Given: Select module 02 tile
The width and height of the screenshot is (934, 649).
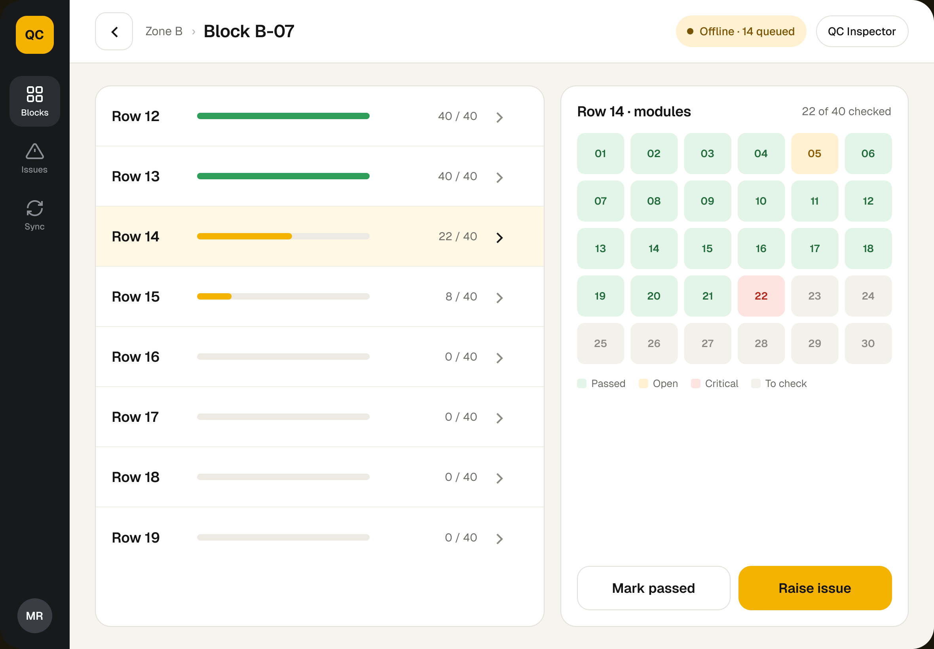Looking at the screenshot, I should click(654, 153).
